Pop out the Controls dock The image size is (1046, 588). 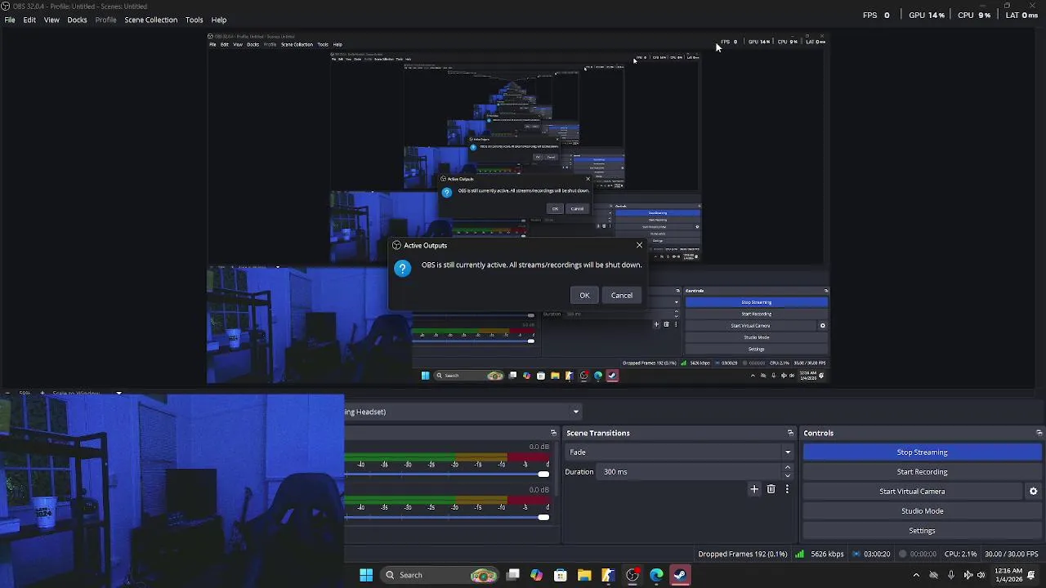pyautogui.click(x=1039, y=433)
